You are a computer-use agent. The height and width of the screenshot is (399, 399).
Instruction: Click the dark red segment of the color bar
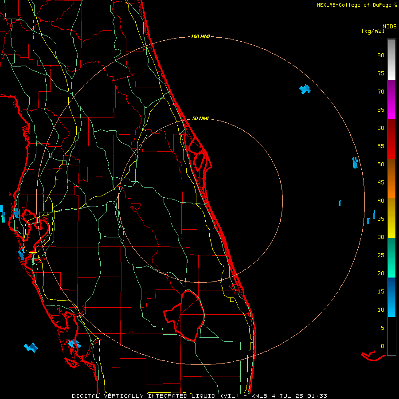pos(391,139)
